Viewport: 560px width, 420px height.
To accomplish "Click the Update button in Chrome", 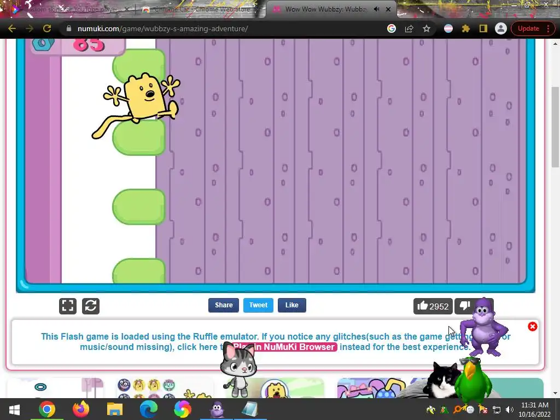I will [x=528, y=28].
